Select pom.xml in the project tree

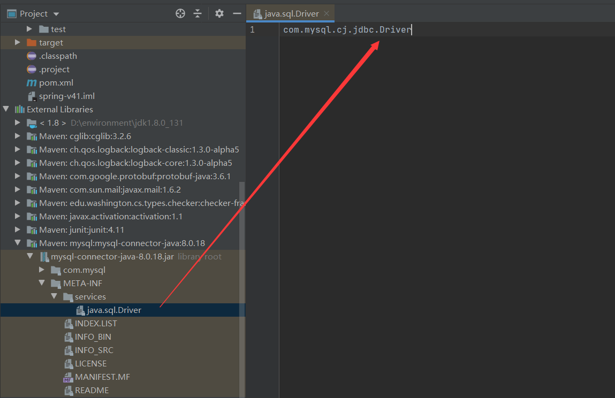point(56,83)
